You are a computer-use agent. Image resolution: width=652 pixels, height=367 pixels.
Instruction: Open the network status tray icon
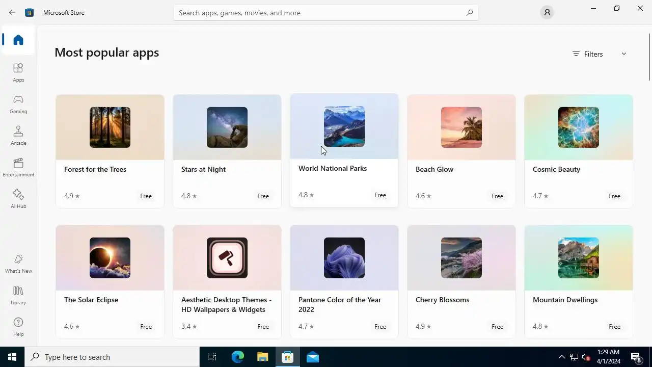574,357
